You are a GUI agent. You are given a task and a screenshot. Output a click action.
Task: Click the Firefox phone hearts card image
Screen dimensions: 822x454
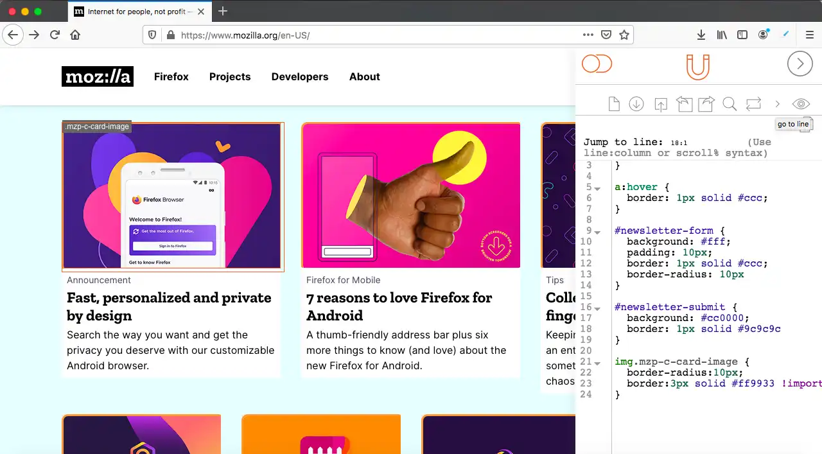[x=173, y=196]
